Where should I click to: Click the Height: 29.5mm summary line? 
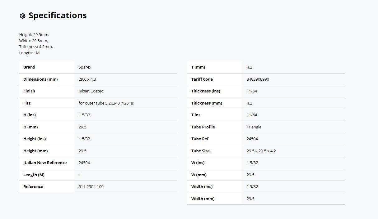34,35
